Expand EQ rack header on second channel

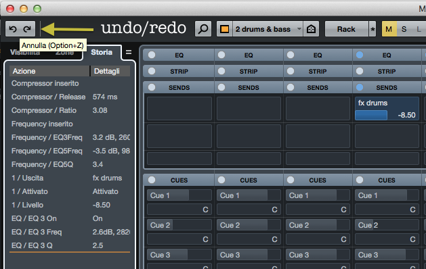click(x=249, y=55)
